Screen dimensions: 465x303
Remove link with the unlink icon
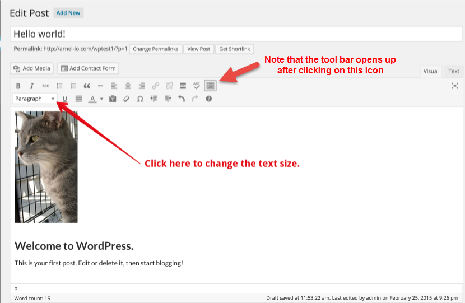click(x=169, y=86)
